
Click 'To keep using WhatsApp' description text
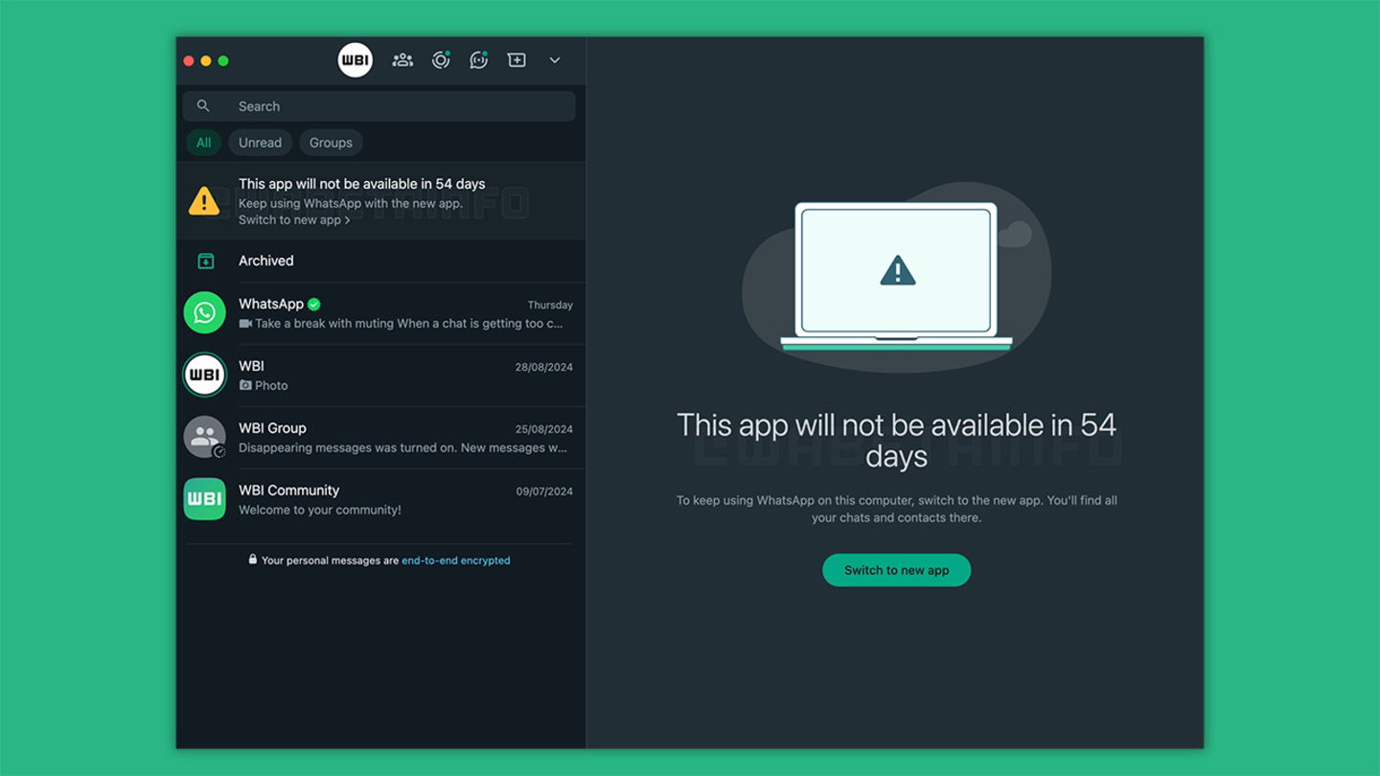tap(896, 509)
